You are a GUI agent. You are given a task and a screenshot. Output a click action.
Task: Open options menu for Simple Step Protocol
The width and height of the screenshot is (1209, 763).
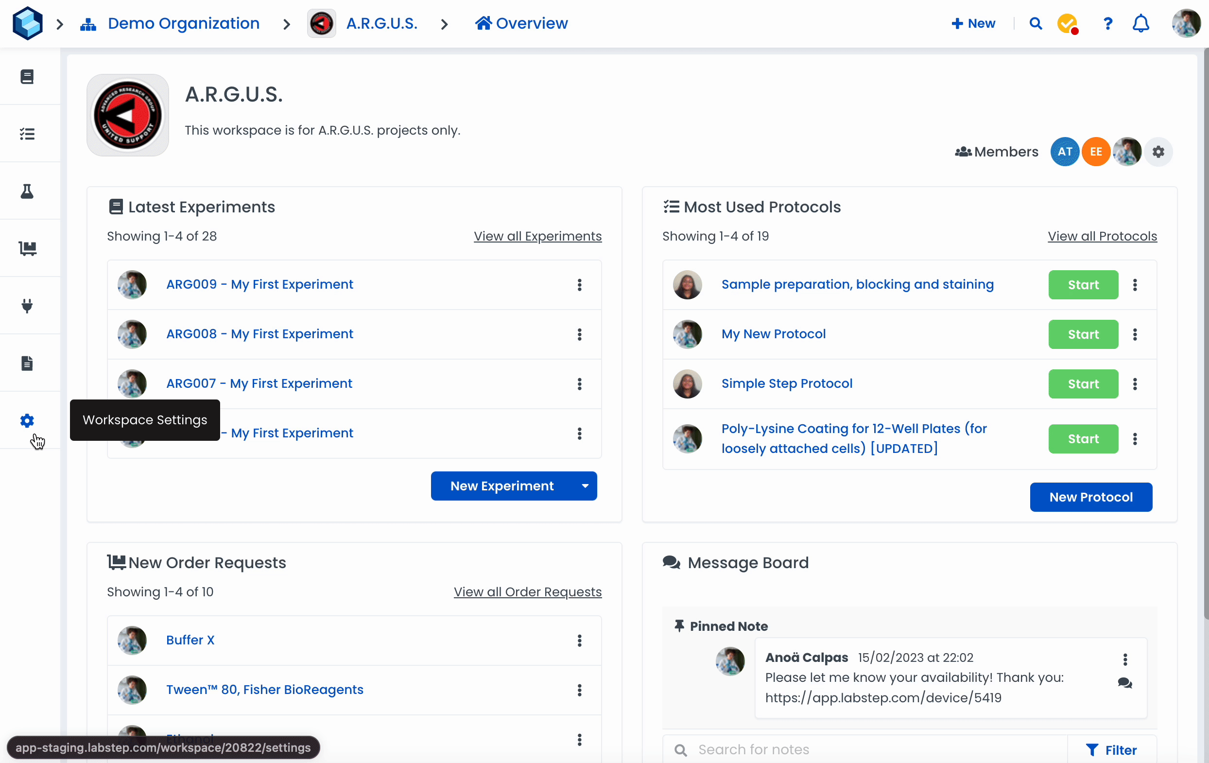coord(1135,384)
